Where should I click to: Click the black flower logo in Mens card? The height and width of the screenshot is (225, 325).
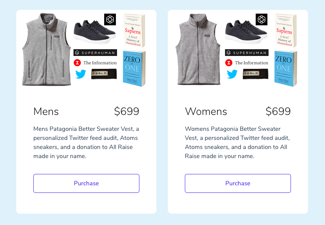click(110, 19)
